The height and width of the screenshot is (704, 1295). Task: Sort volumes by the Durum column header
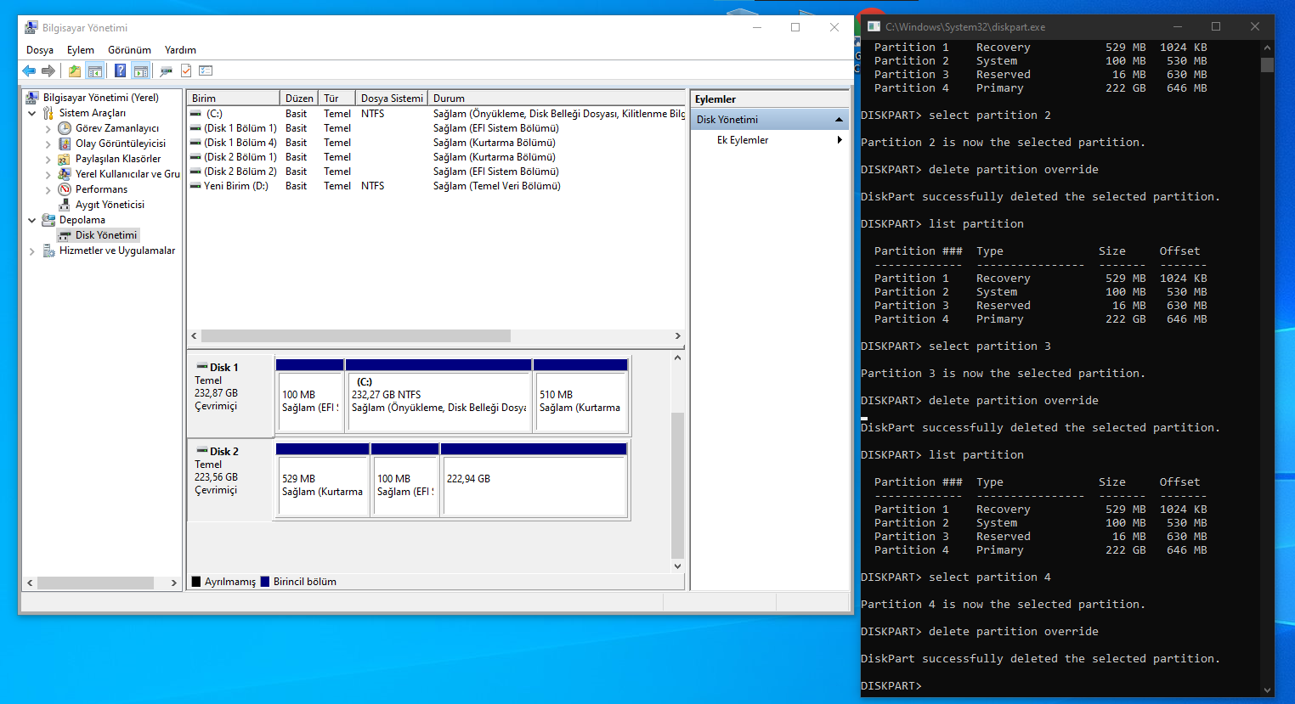pyautogui.click(x=557, y=99)
